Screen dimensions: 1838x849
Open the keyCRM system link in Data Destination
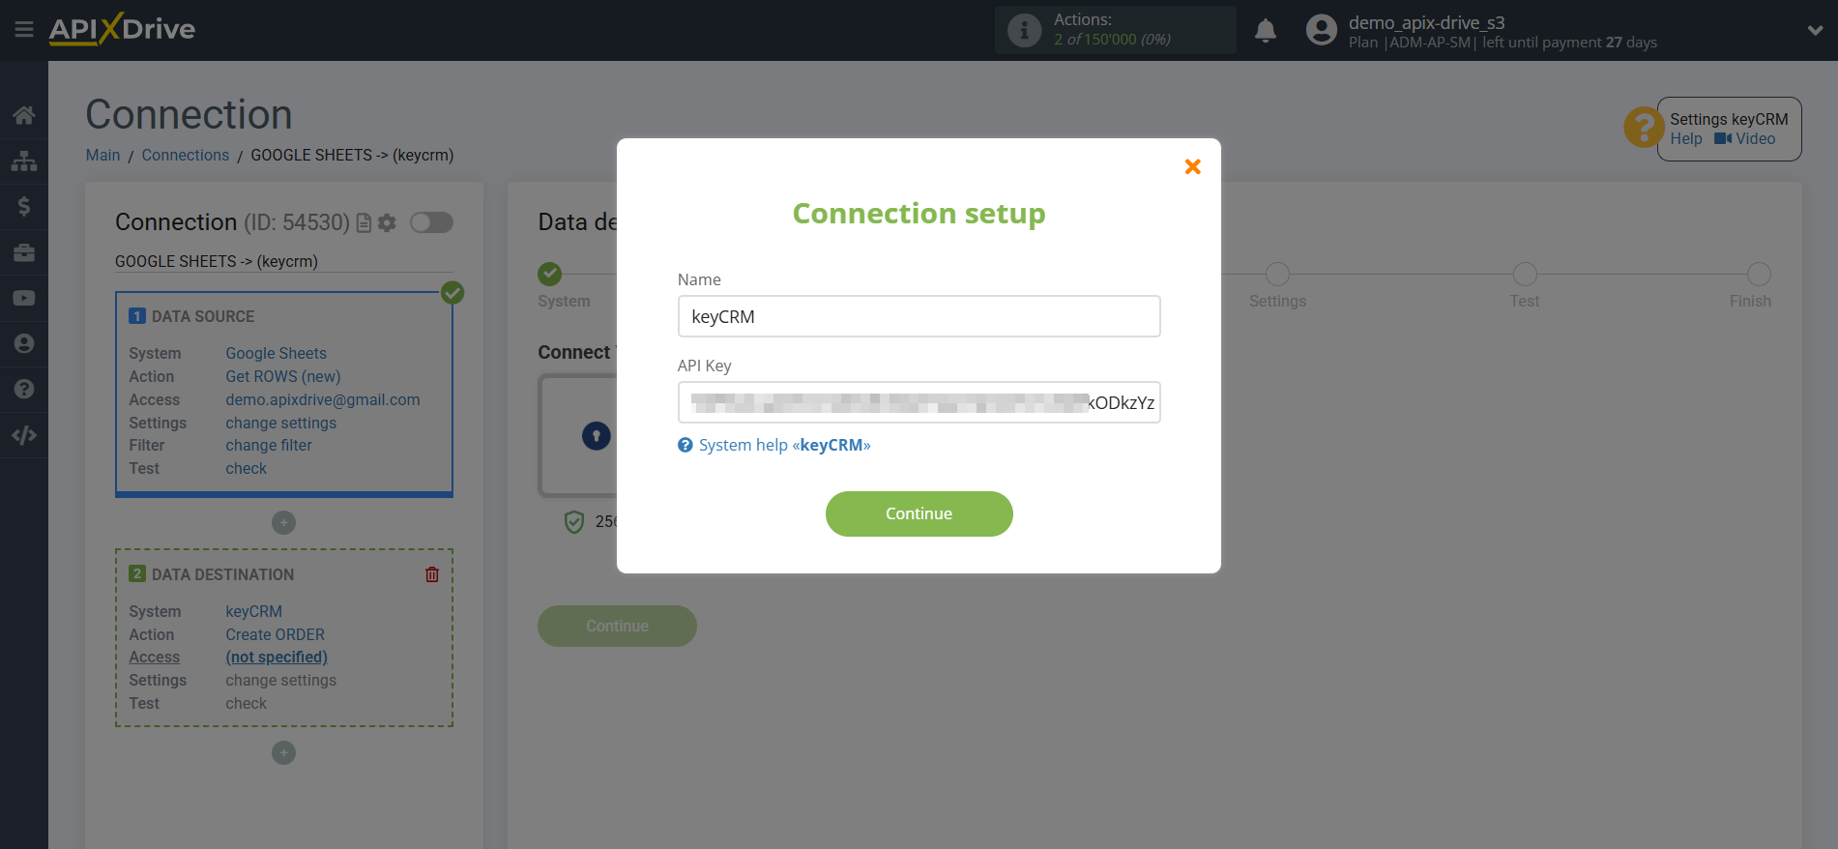click(x=254, y=611)
